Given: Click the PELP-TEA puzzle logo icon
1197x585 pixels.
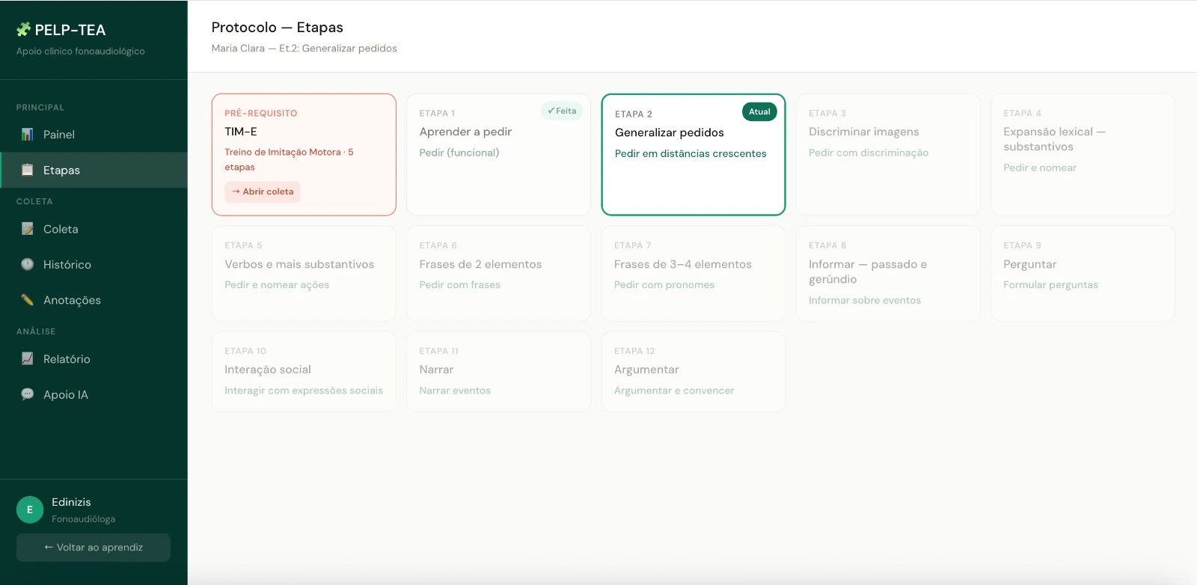Looking at the screenshot, I should pos(24,30).
